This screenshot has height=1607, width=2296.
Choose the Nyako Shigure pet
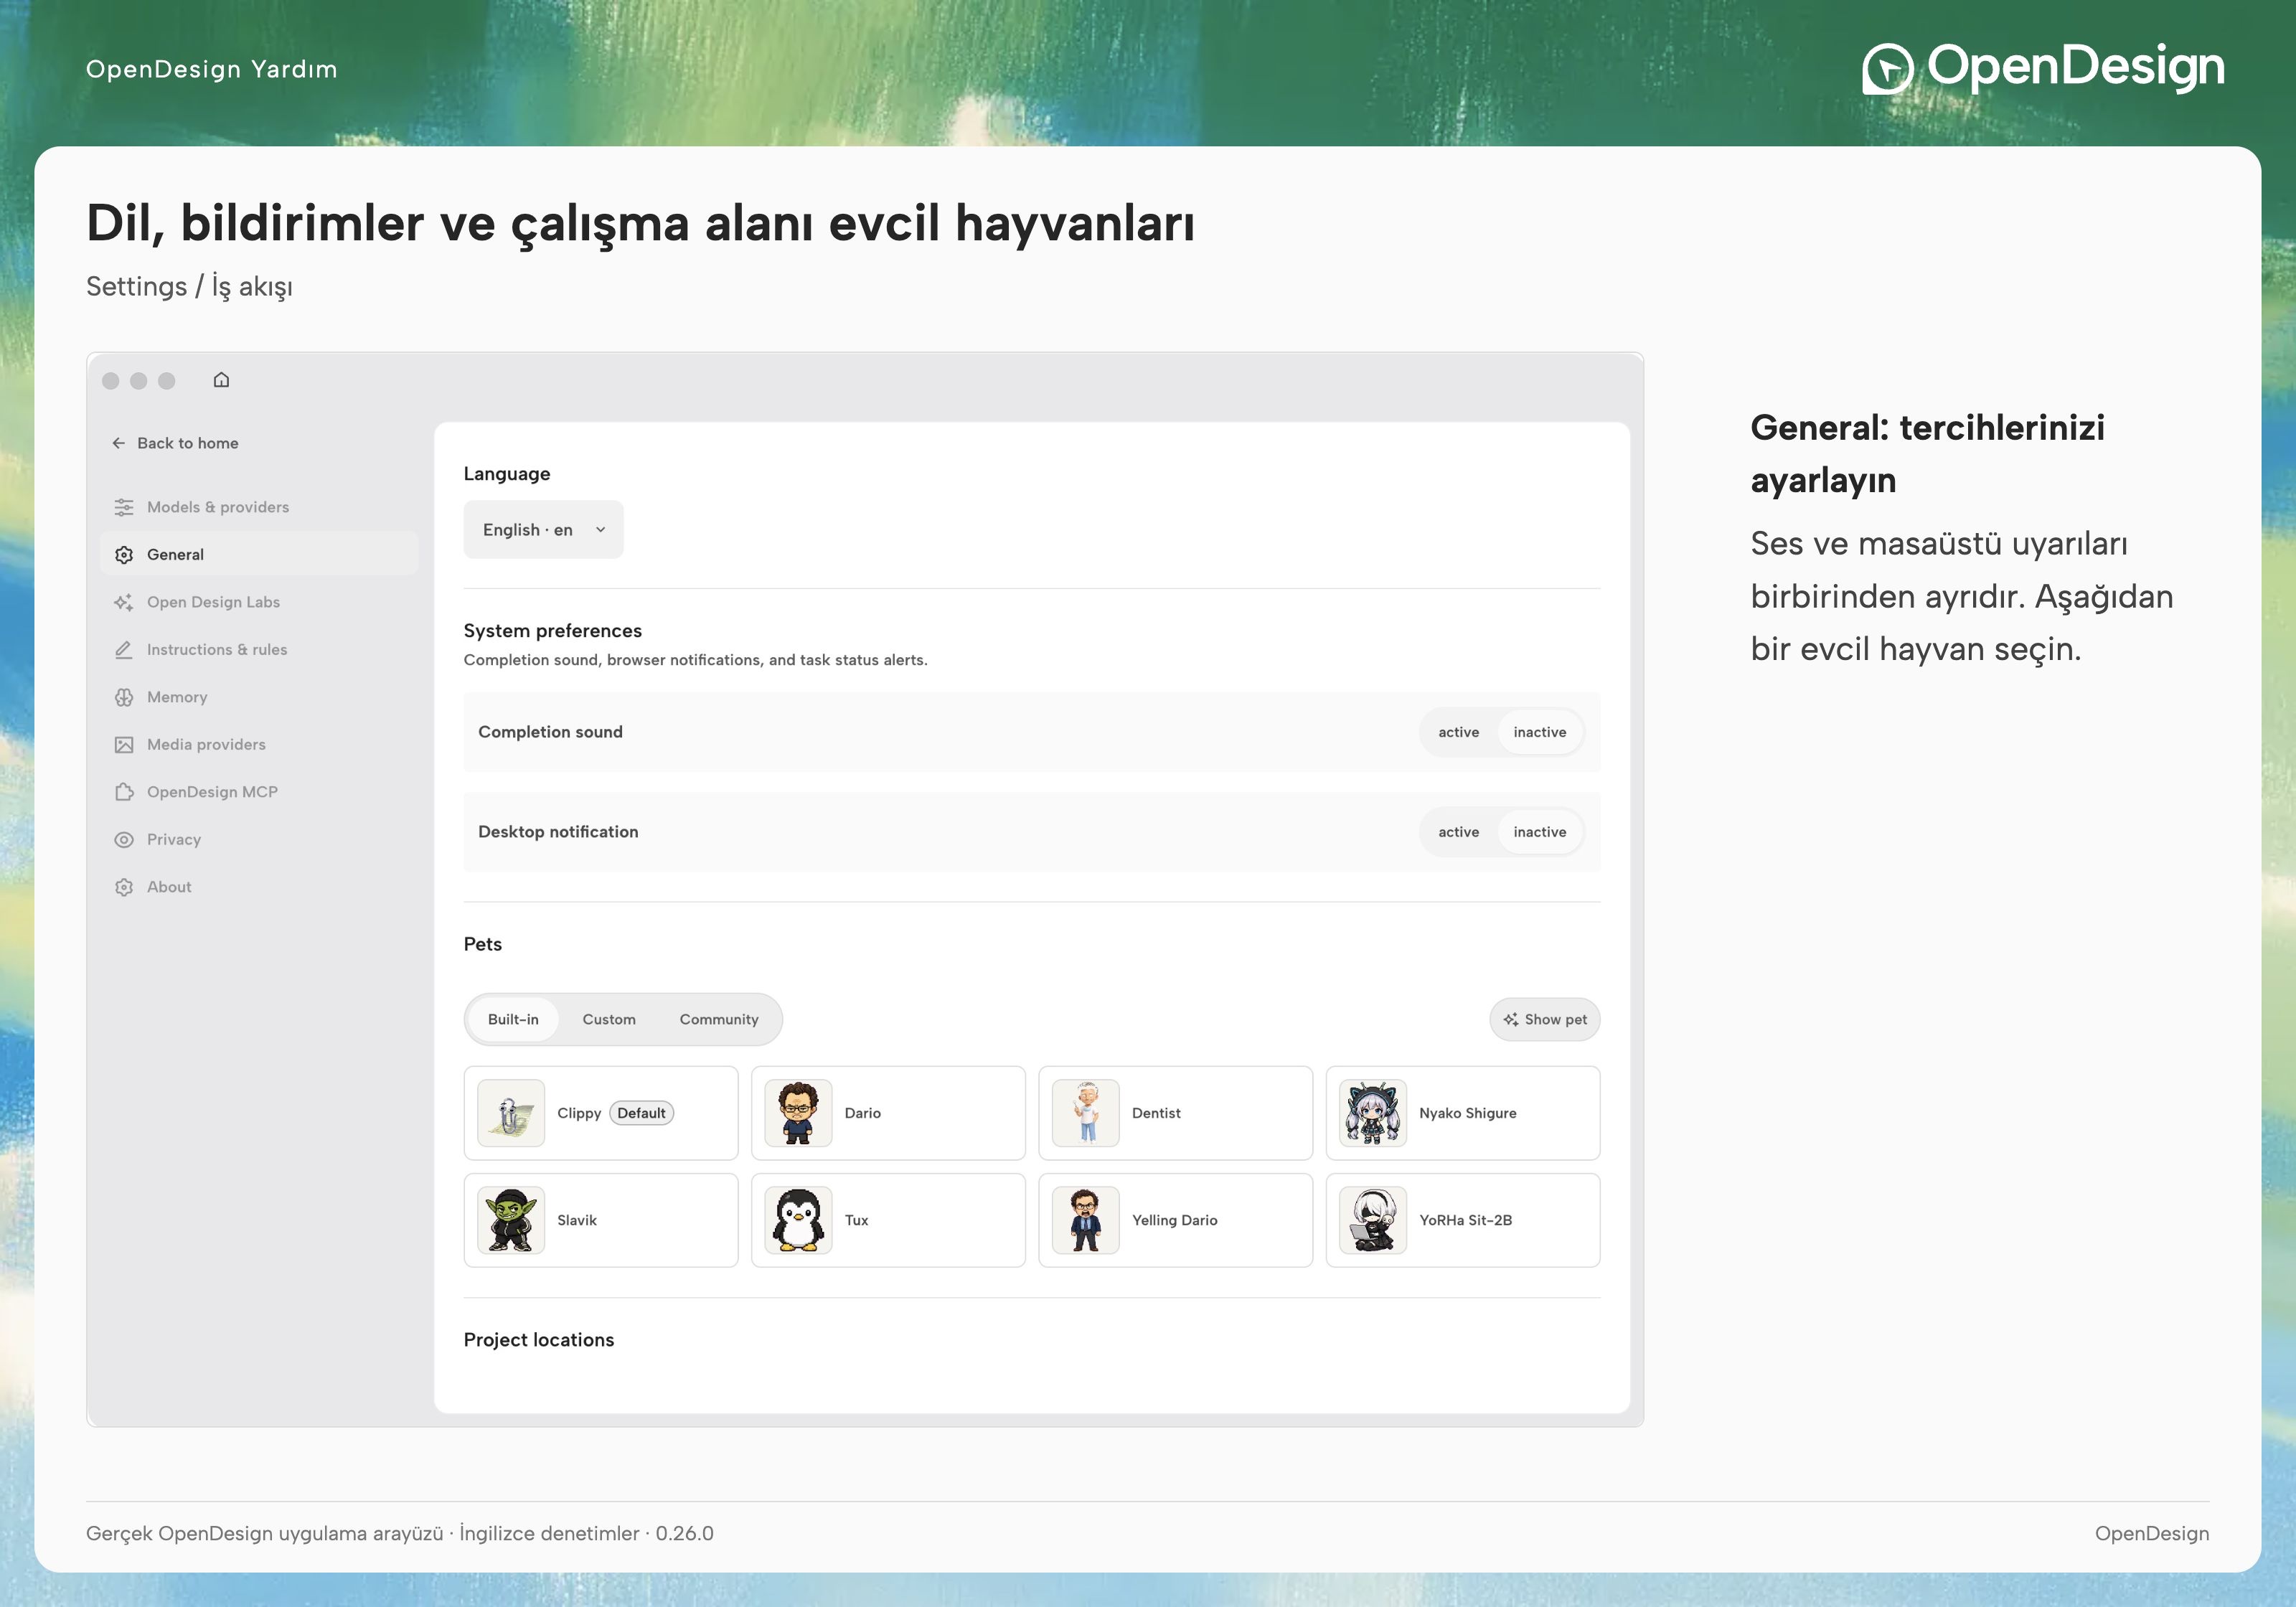[1462, 1113]
